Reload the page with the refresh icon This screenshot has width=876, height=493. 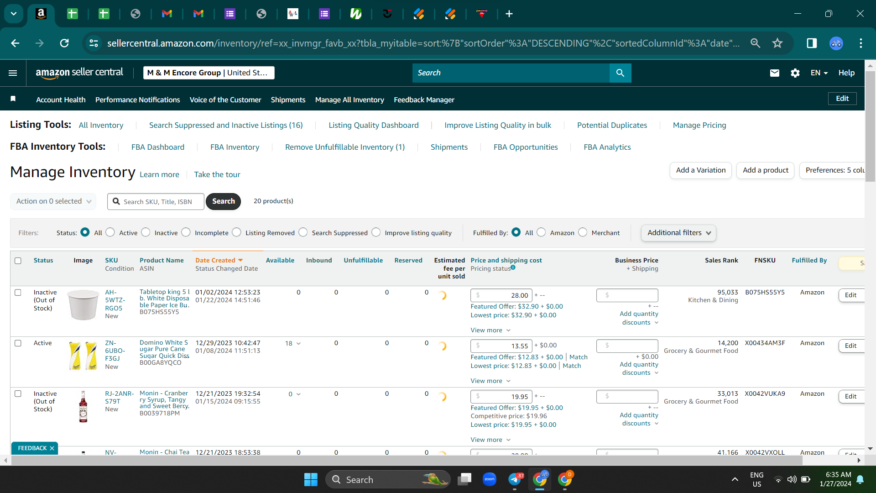click(64, 43)
